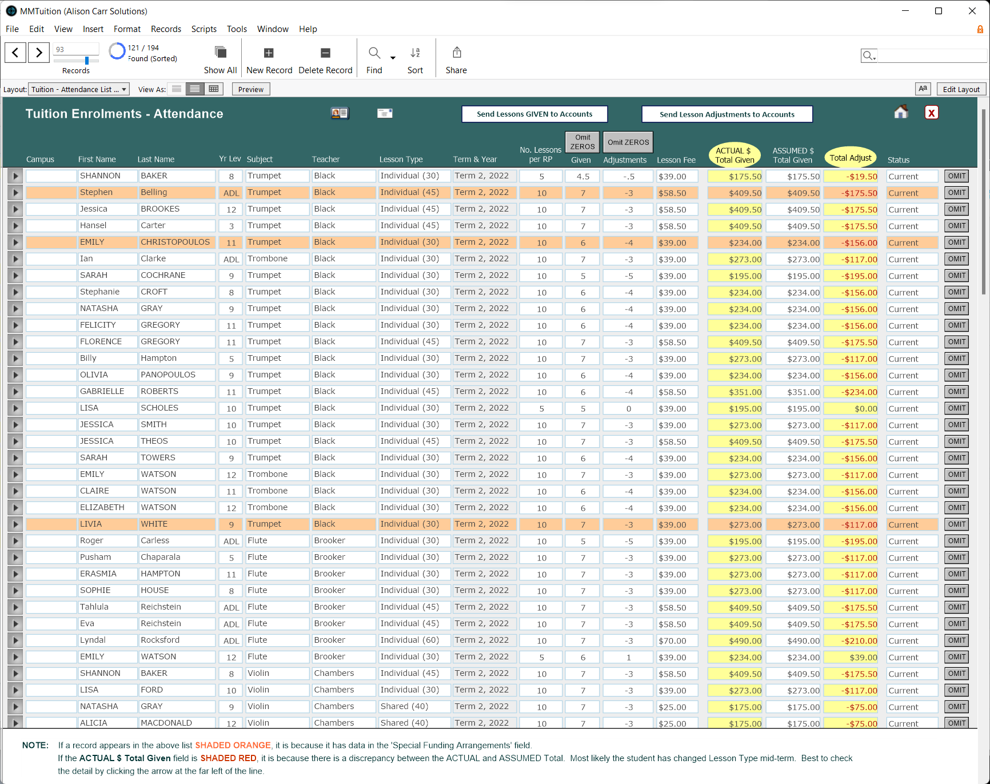Click the found set pie chart icon

point(117,51)
